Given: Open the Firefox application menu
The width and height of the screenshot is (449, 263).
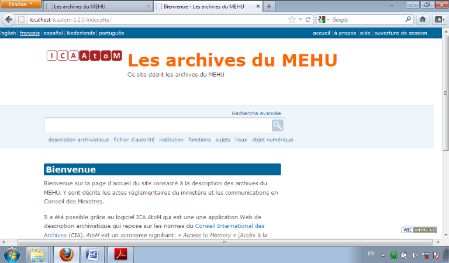Looking at the screenshot, I should click(x=20, y=4).
